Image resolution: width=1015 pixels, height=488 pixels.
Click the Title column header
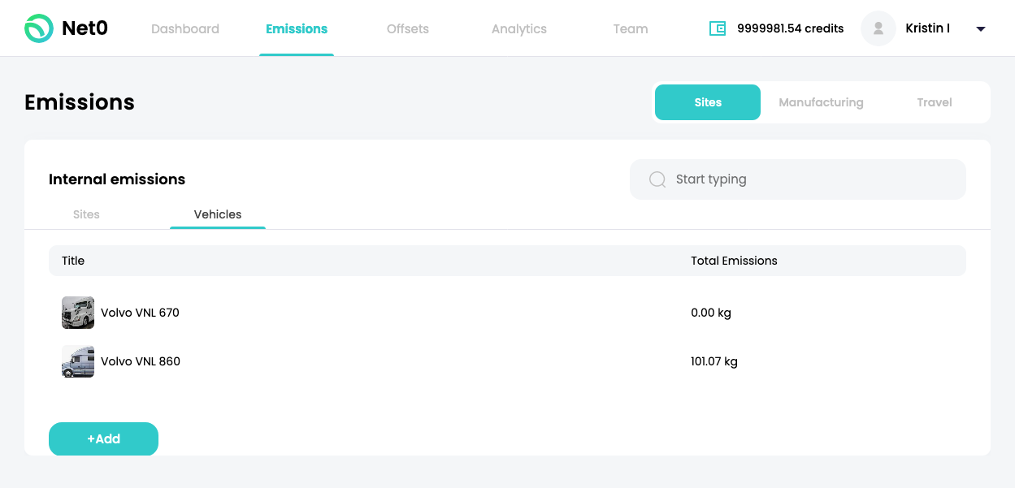[x=73, y=261]
